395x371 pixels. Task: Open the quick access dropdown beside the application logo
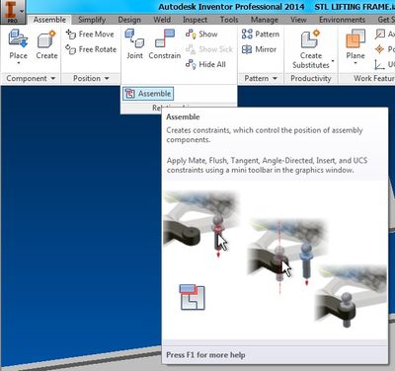click(x=22, y=11)
